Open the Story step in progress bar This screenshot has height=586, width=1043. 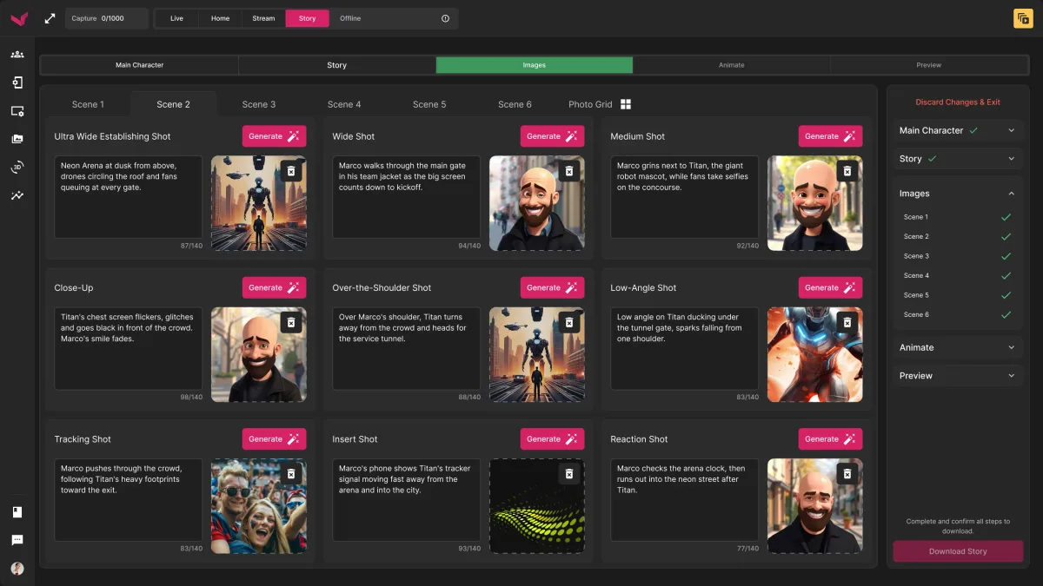click(337, 65)
